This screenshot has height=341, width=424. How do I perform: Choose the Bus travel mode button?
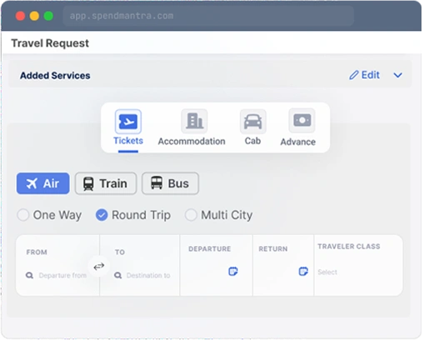tap(170, 183)
